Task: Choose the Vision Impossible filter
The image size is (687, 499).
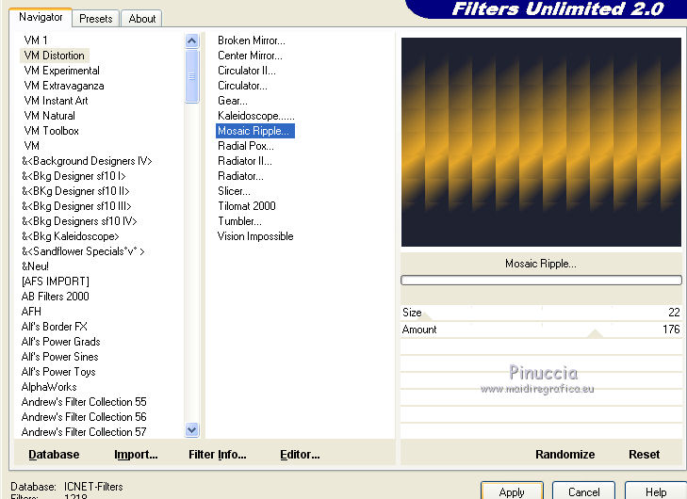Action: click(x=255, y=236)
